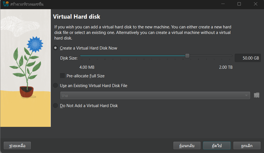The height and width of the screenshot is (153, 264).
Task: Click the Disk Size label
Action: click(x=69, y=58)
